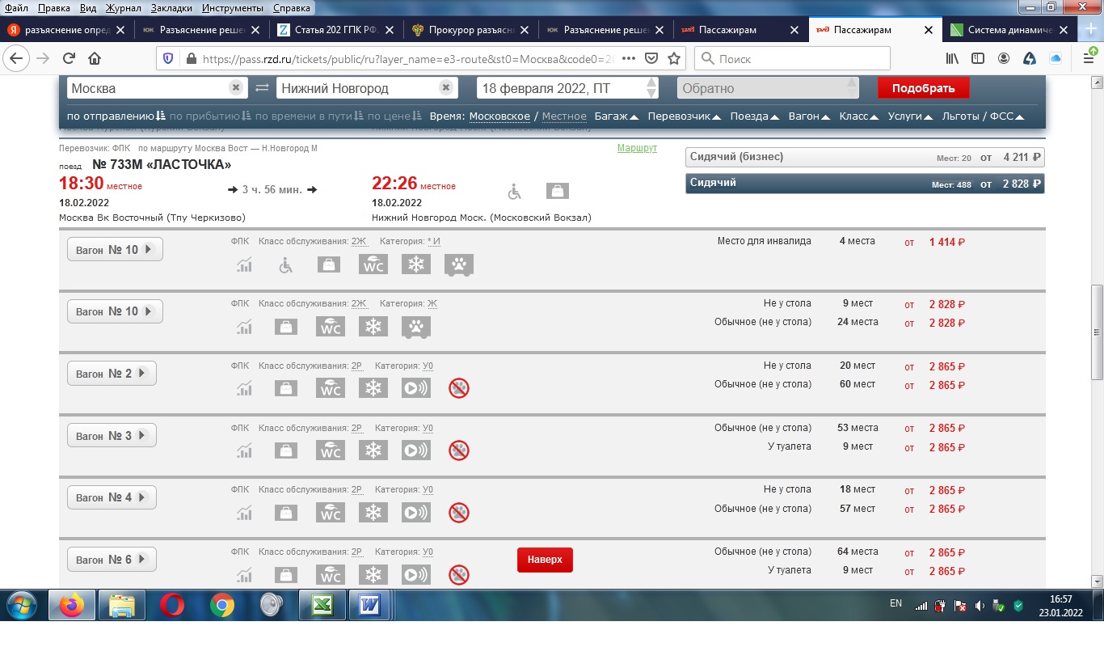
Task: Click the WC icon in Вагон № 6 row
Action: point(330,575)
